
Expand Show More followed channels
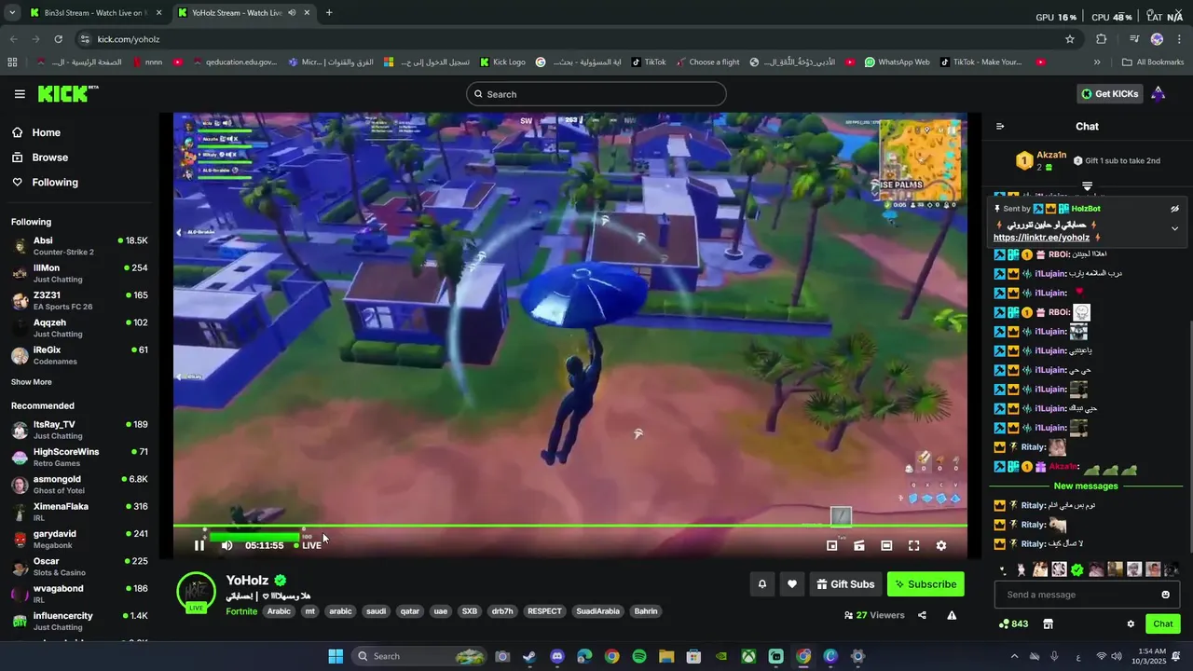coord(32,382)
